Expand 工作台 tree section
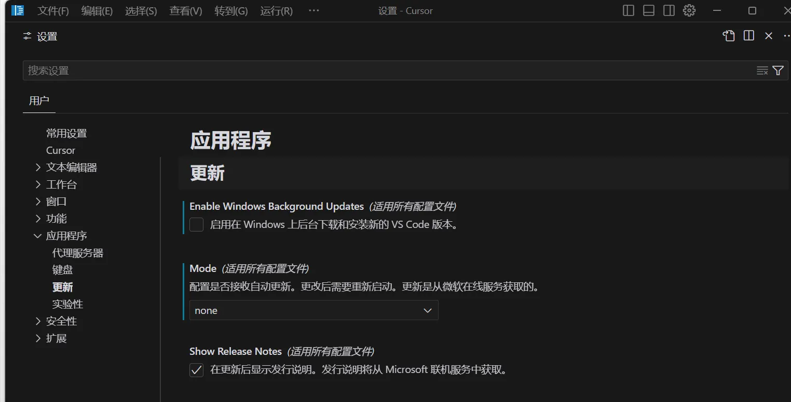 (x=38, y=184)
